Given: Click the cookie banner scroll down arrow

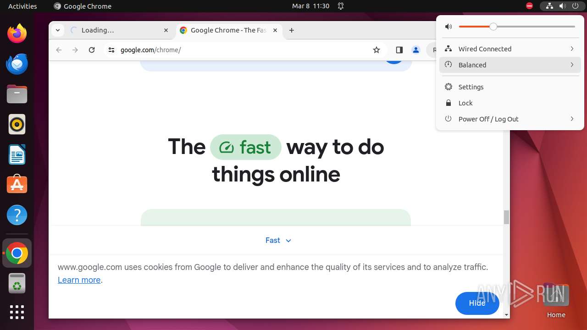Looking at the screenshot, I should click(x=506, y=315).
